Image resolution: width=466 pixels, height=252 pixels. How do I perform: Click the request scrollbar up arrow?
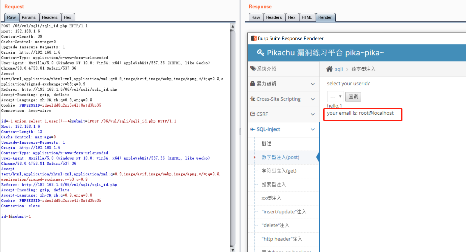click(233, 26)
